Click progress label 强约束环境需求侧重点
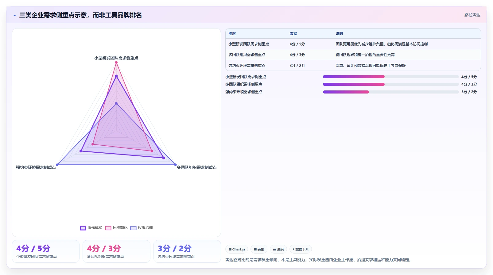 coord(244,92)
